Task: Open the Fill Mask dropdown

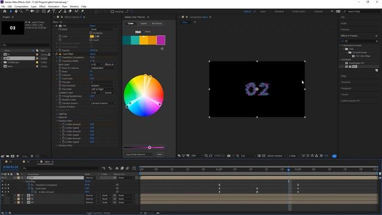Action: point(103,29)
